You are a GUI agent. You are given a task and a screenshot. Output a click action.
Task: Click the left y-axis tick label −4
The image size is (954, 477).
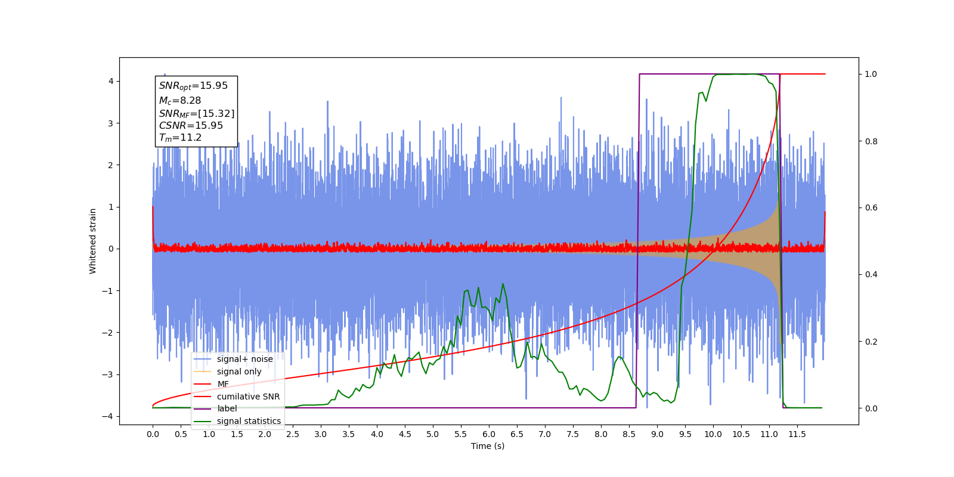107,416
